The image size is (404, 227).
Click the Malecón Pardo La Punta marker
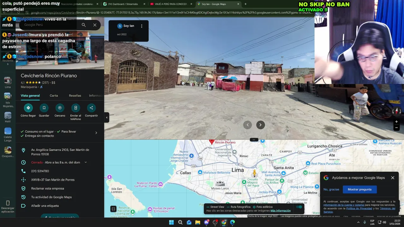pos(161,184)
